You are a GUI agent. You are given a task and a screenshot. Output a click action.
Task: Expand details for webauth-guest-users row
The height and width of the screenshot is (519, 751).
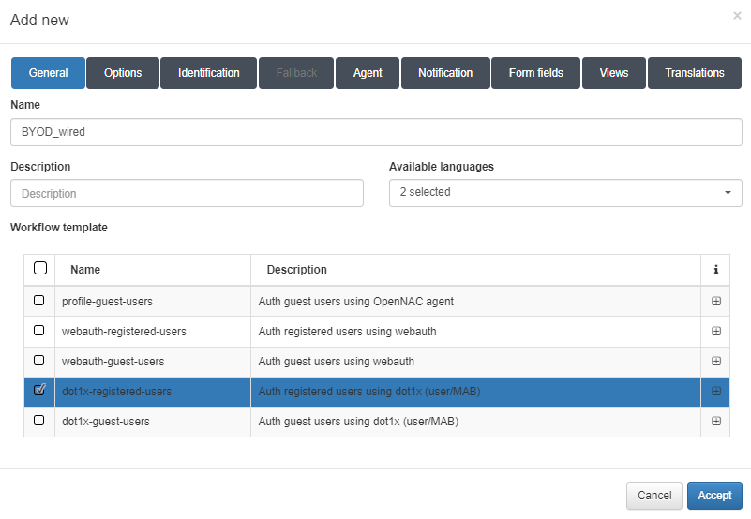[716, 362]
